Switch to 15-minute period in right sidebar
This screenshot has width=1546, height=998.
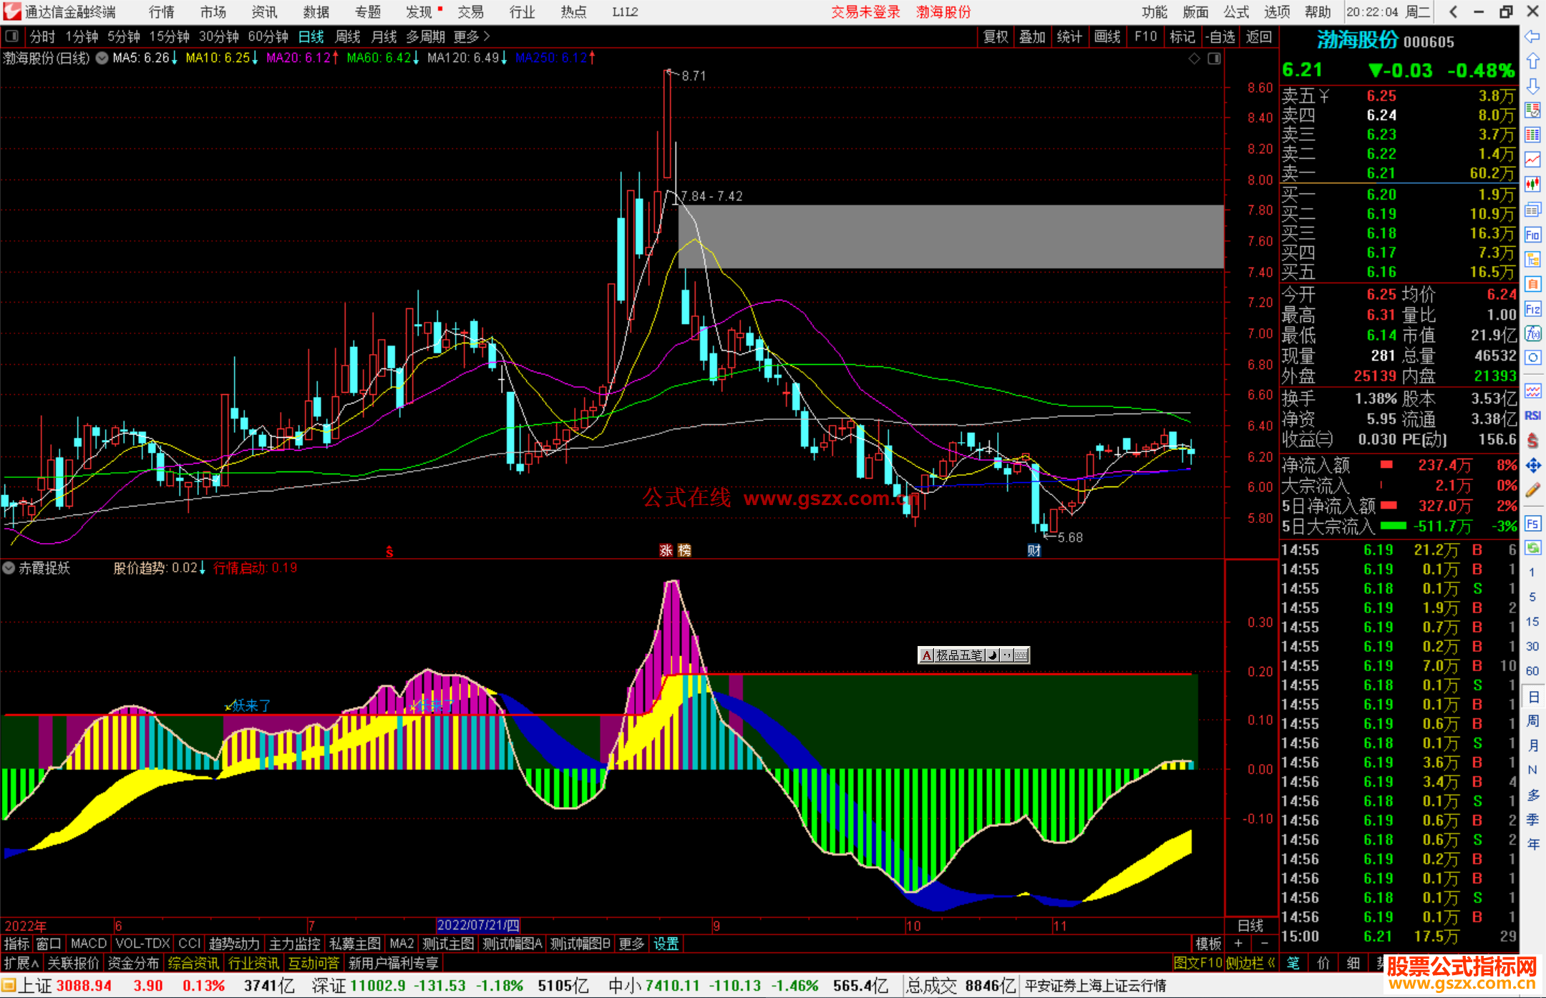point(1532,622)
